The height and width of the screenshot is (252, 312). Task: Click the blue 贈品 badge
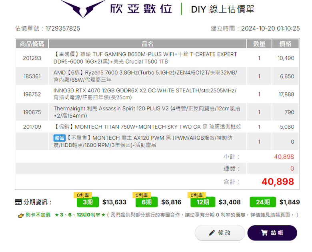point(59,138)
